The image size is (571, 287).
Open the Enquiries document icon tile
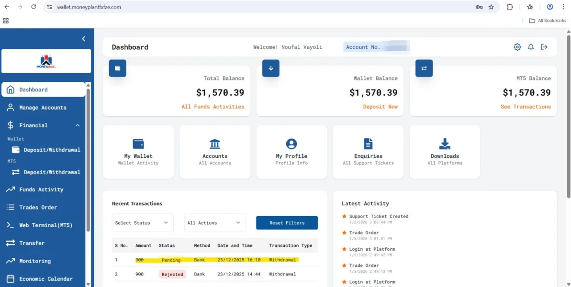368,144
